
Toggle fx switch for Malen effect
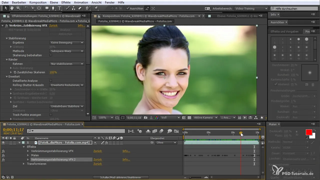tap(3, 155)
